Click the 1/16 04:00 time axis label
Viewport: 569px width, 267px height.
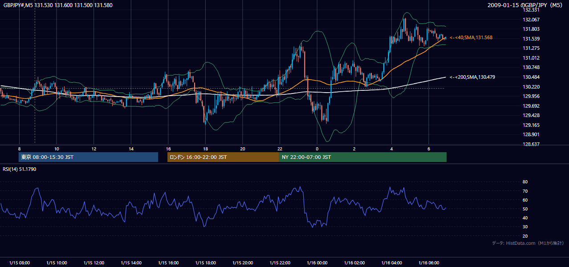click(x=392, y=263)
